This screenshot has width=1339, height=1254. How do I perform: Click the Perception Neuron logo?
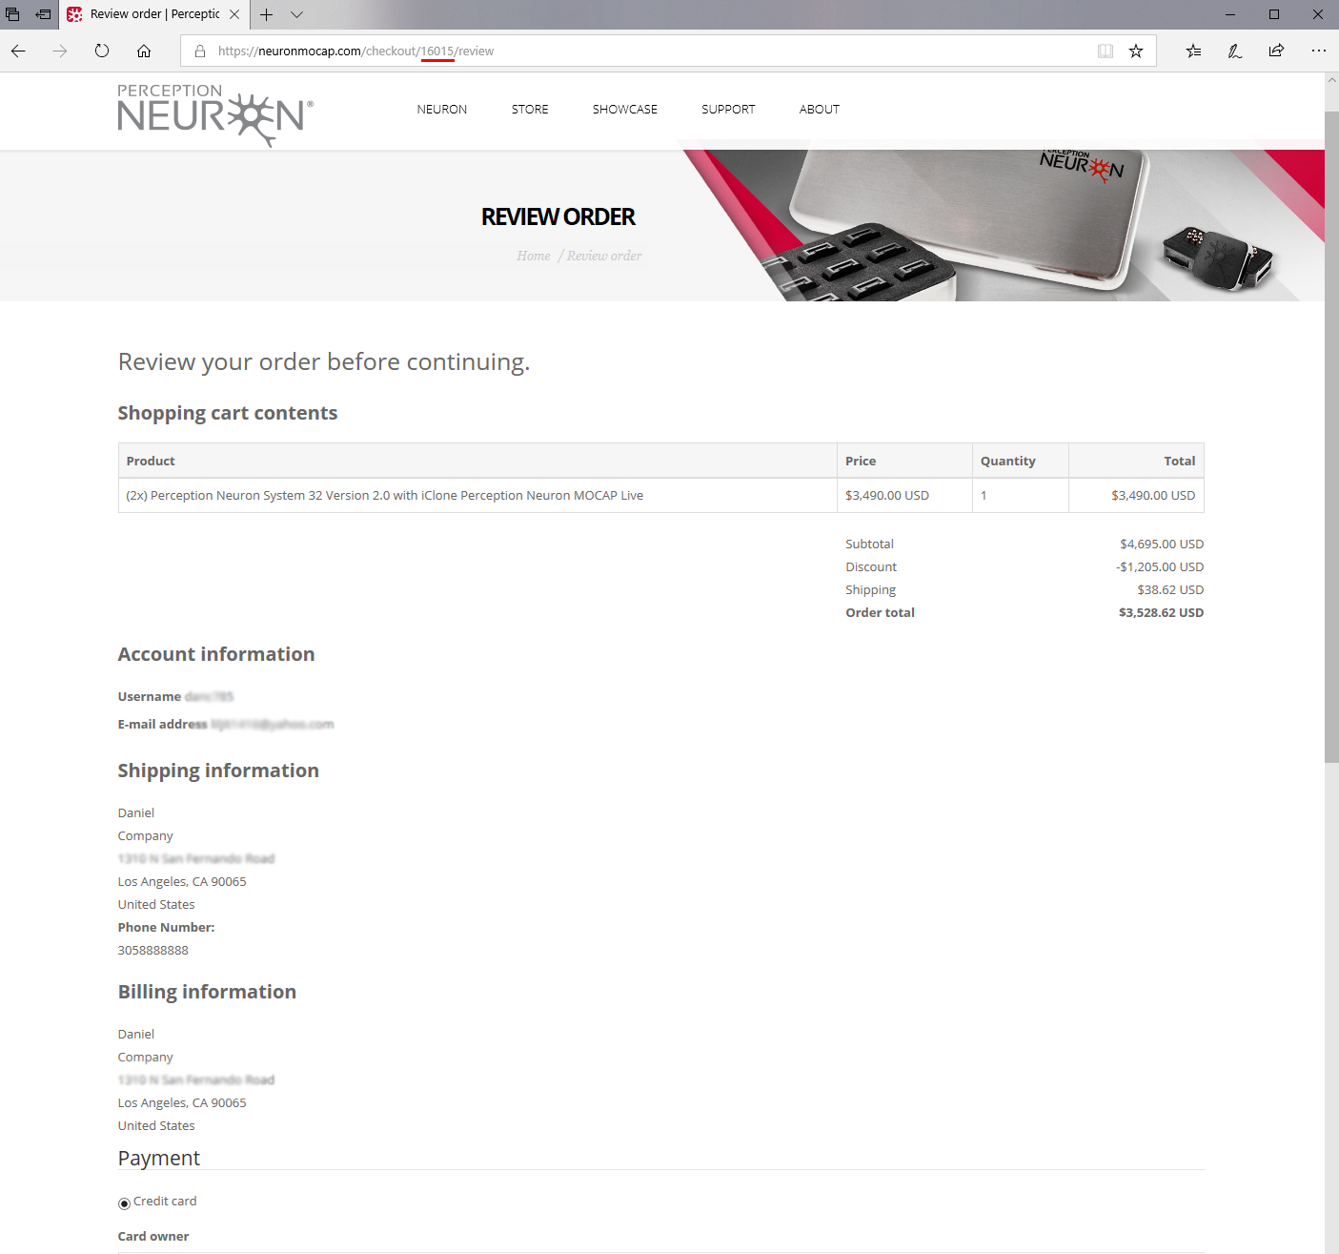(x=215, y=114)
